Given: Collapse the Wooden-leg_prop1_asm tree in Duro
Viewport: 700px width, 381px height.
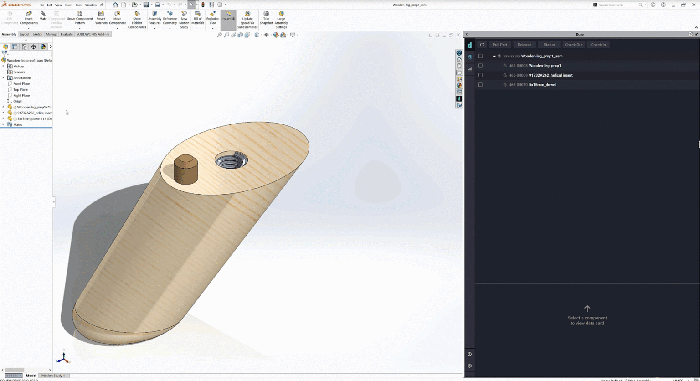Looking at the screenshot, I should 494,57.
